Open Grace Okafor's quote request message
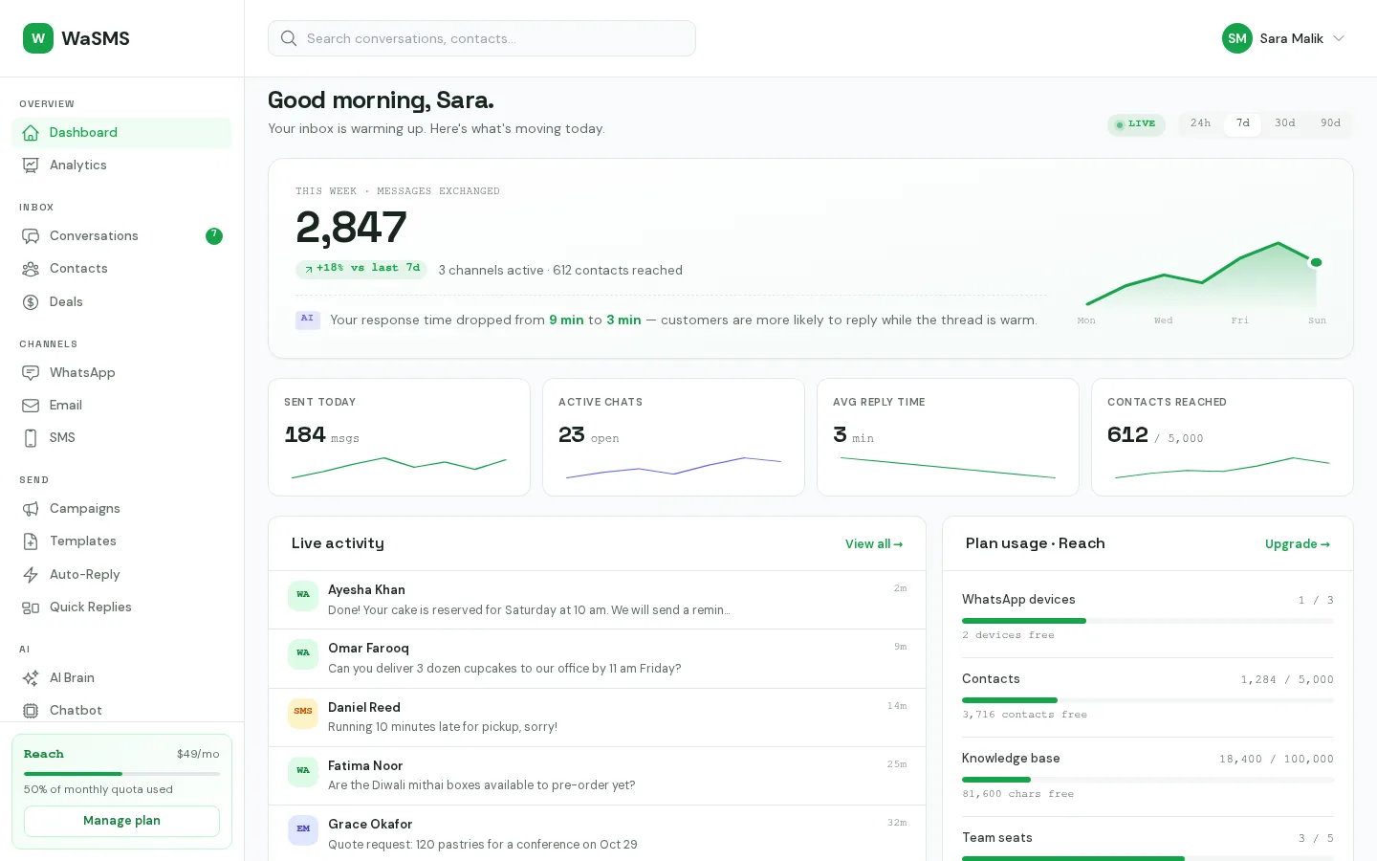Viewport: 1377px width, 861px height. [x=597, y=833]
